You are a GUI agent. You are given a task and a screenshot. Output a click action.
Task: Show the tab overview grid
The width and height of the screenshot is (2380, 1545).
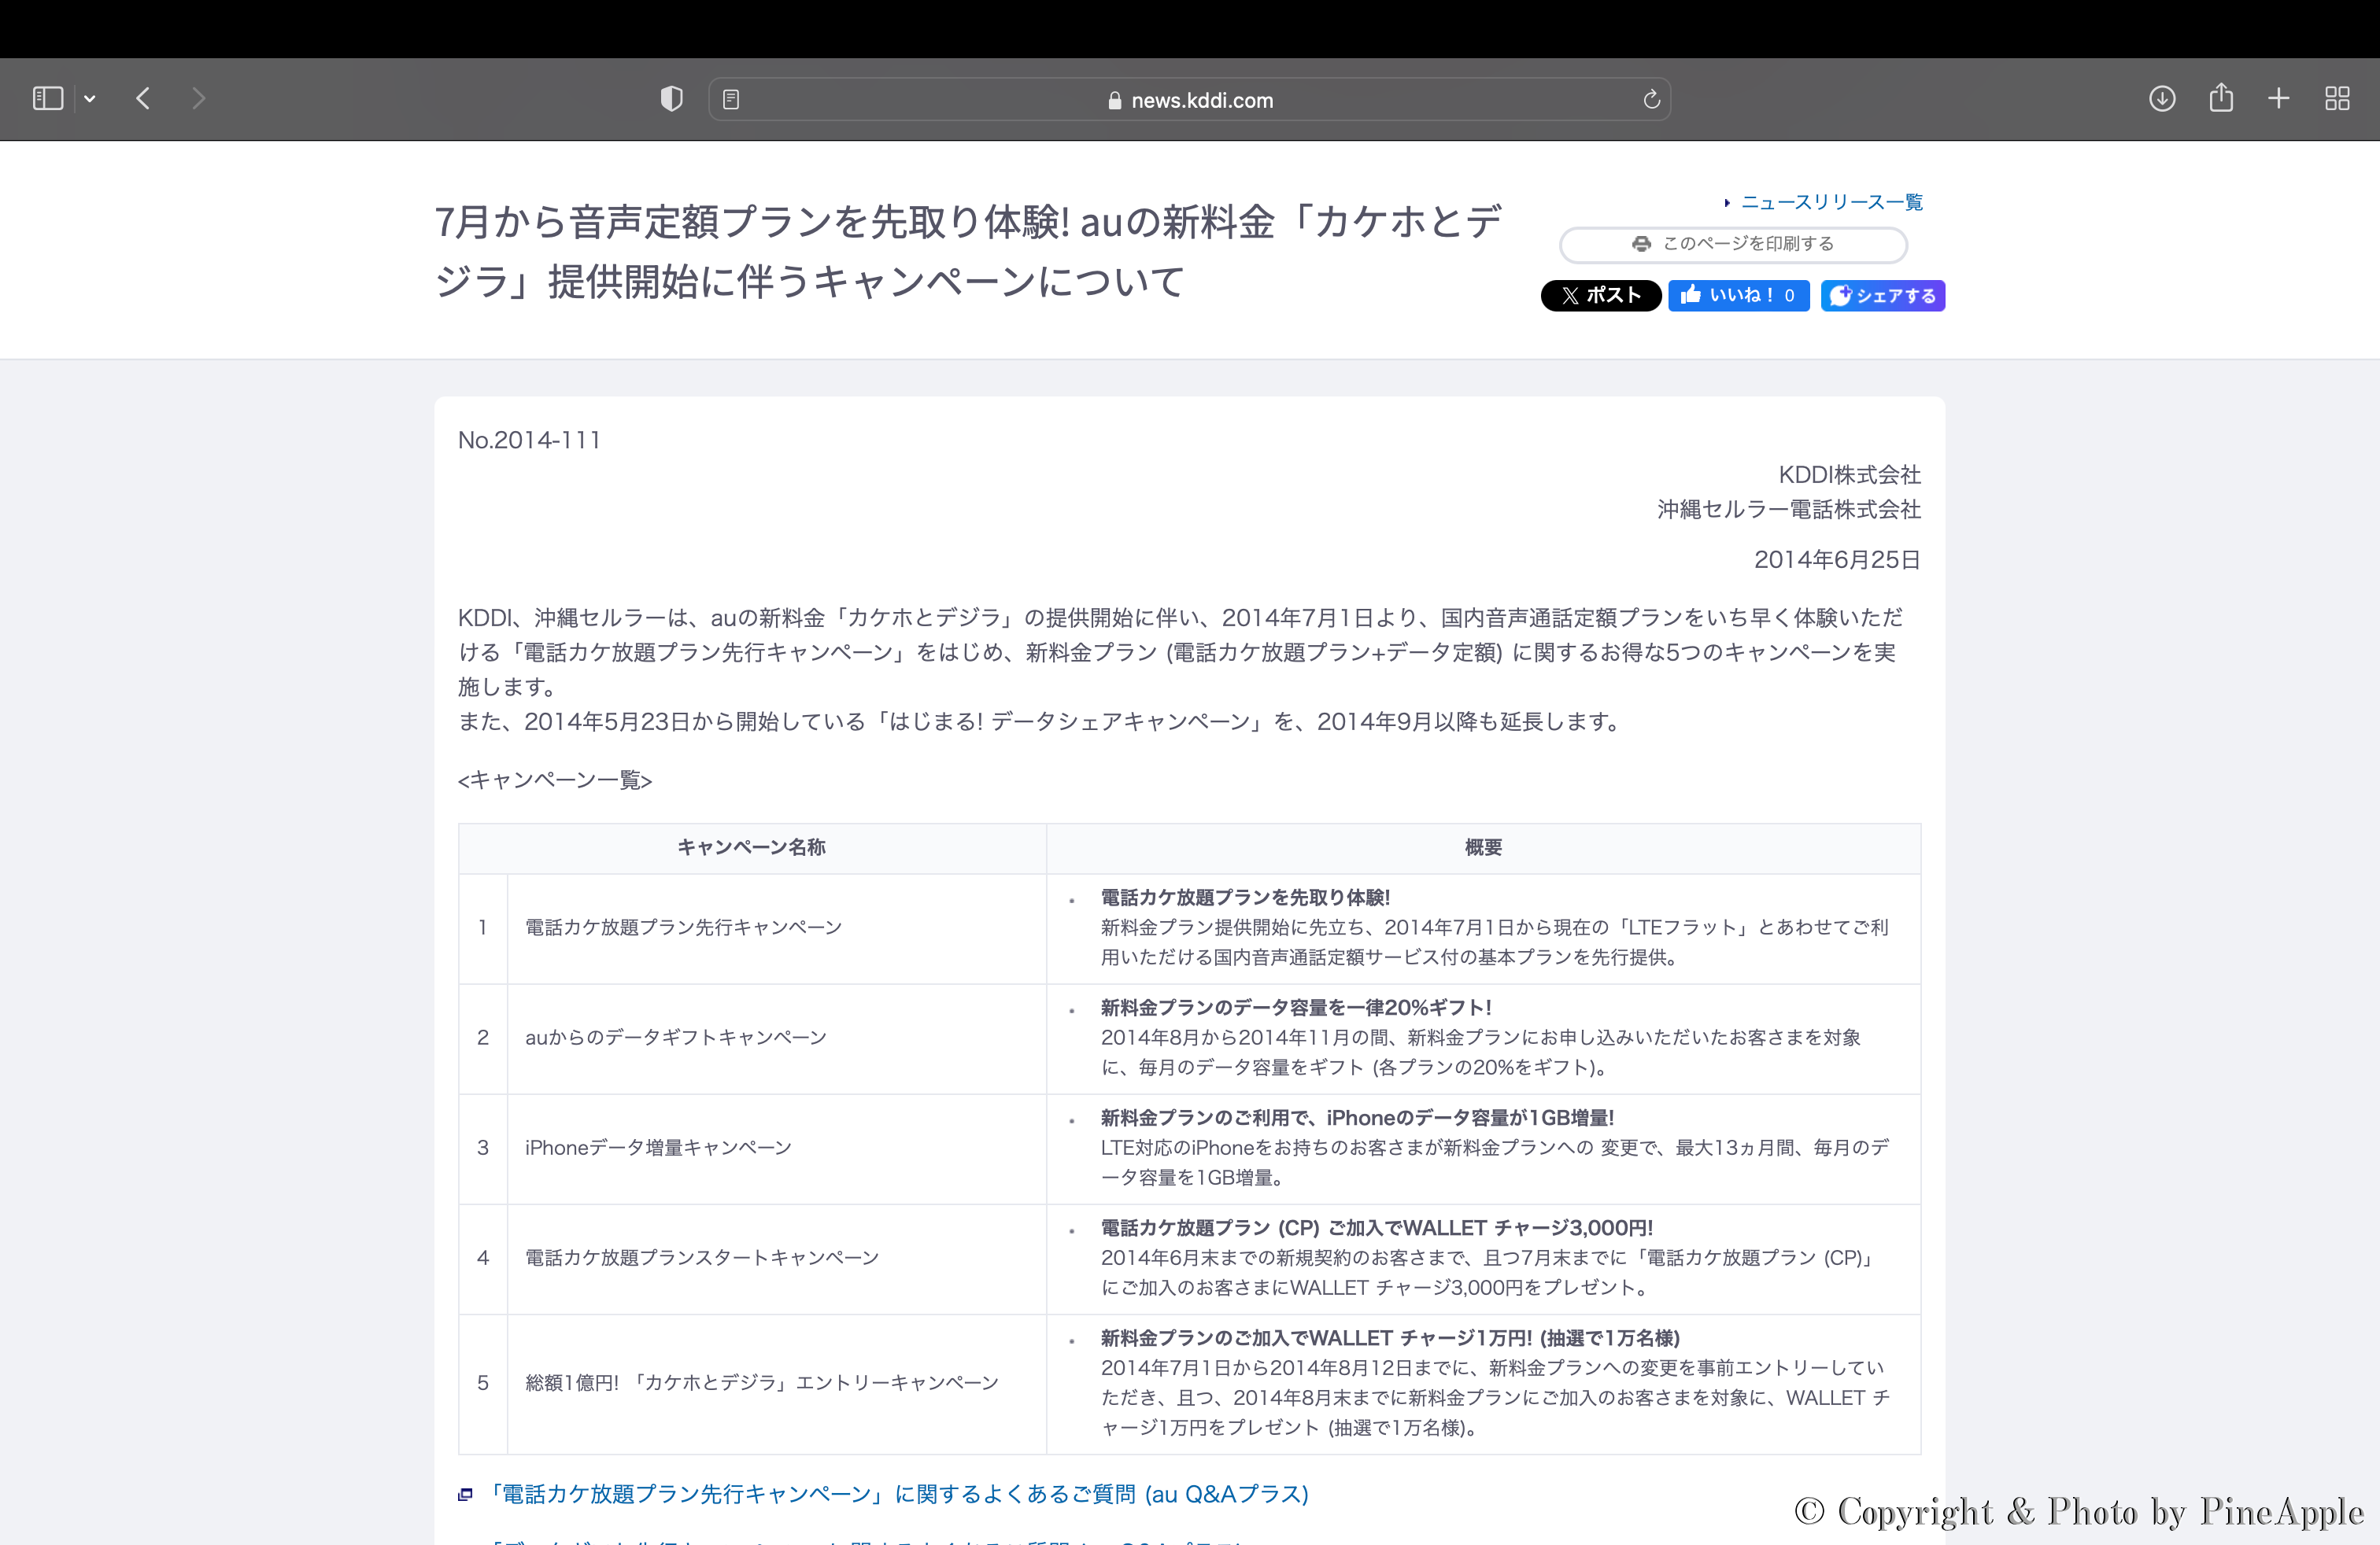[x=2337, y=98]
